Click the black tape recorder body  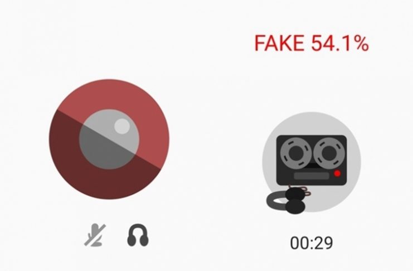tap(312, 160)
